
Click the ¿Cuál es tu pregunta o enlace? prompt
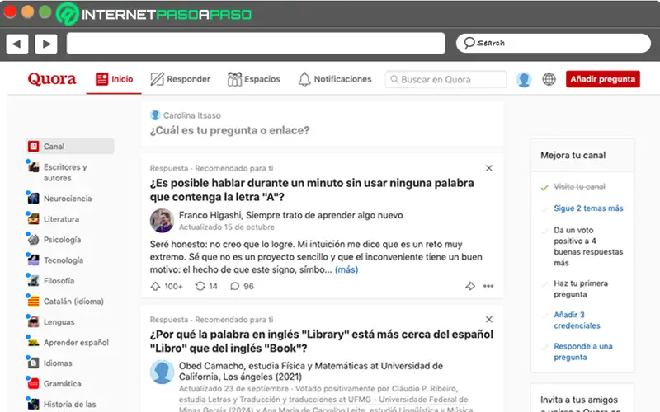229,130
